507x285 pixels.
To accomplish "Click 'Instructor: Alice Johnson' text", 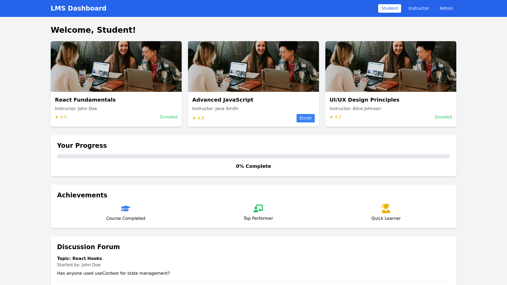I will click(x=355, y=109).
